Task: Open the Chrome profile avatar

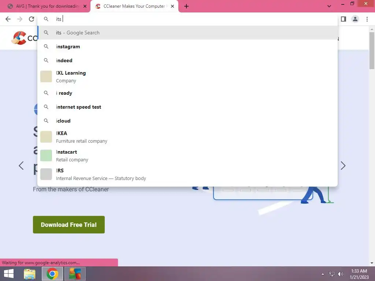Action: point(355,19)
